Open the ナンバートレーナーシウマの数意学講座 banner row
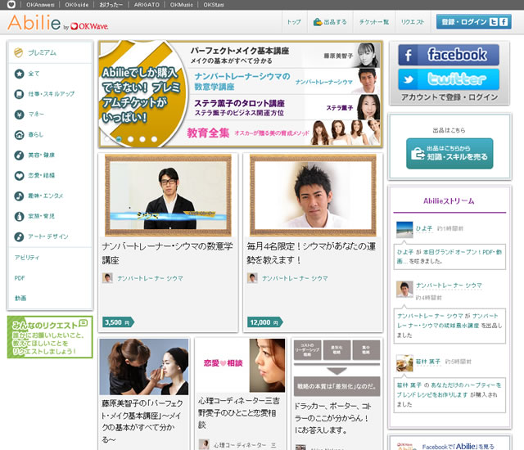 coord(284,82)
